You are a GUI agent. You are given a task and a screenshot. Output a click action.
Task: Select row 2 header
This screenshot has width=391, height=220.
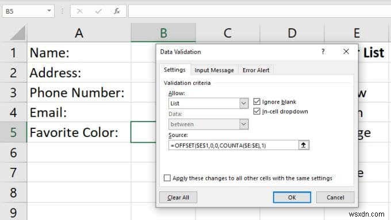click(x=13, y=73)
